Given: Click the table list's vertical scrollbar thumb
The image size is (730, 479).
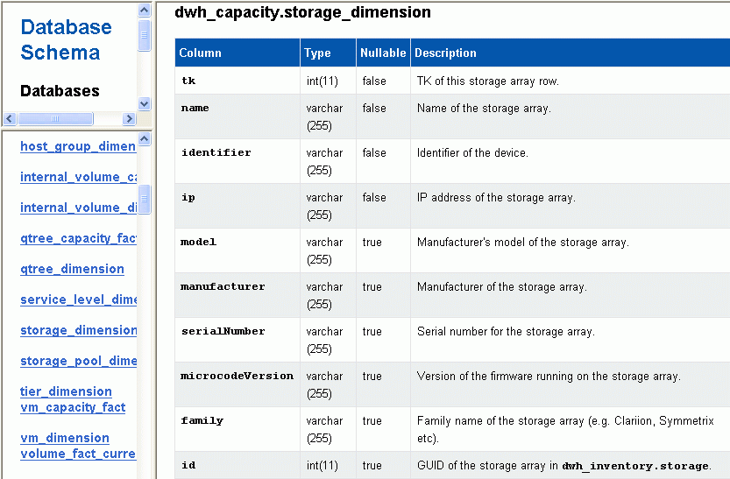Looking at the screenshot, I should pyautogui.click(x=145, y=199).
